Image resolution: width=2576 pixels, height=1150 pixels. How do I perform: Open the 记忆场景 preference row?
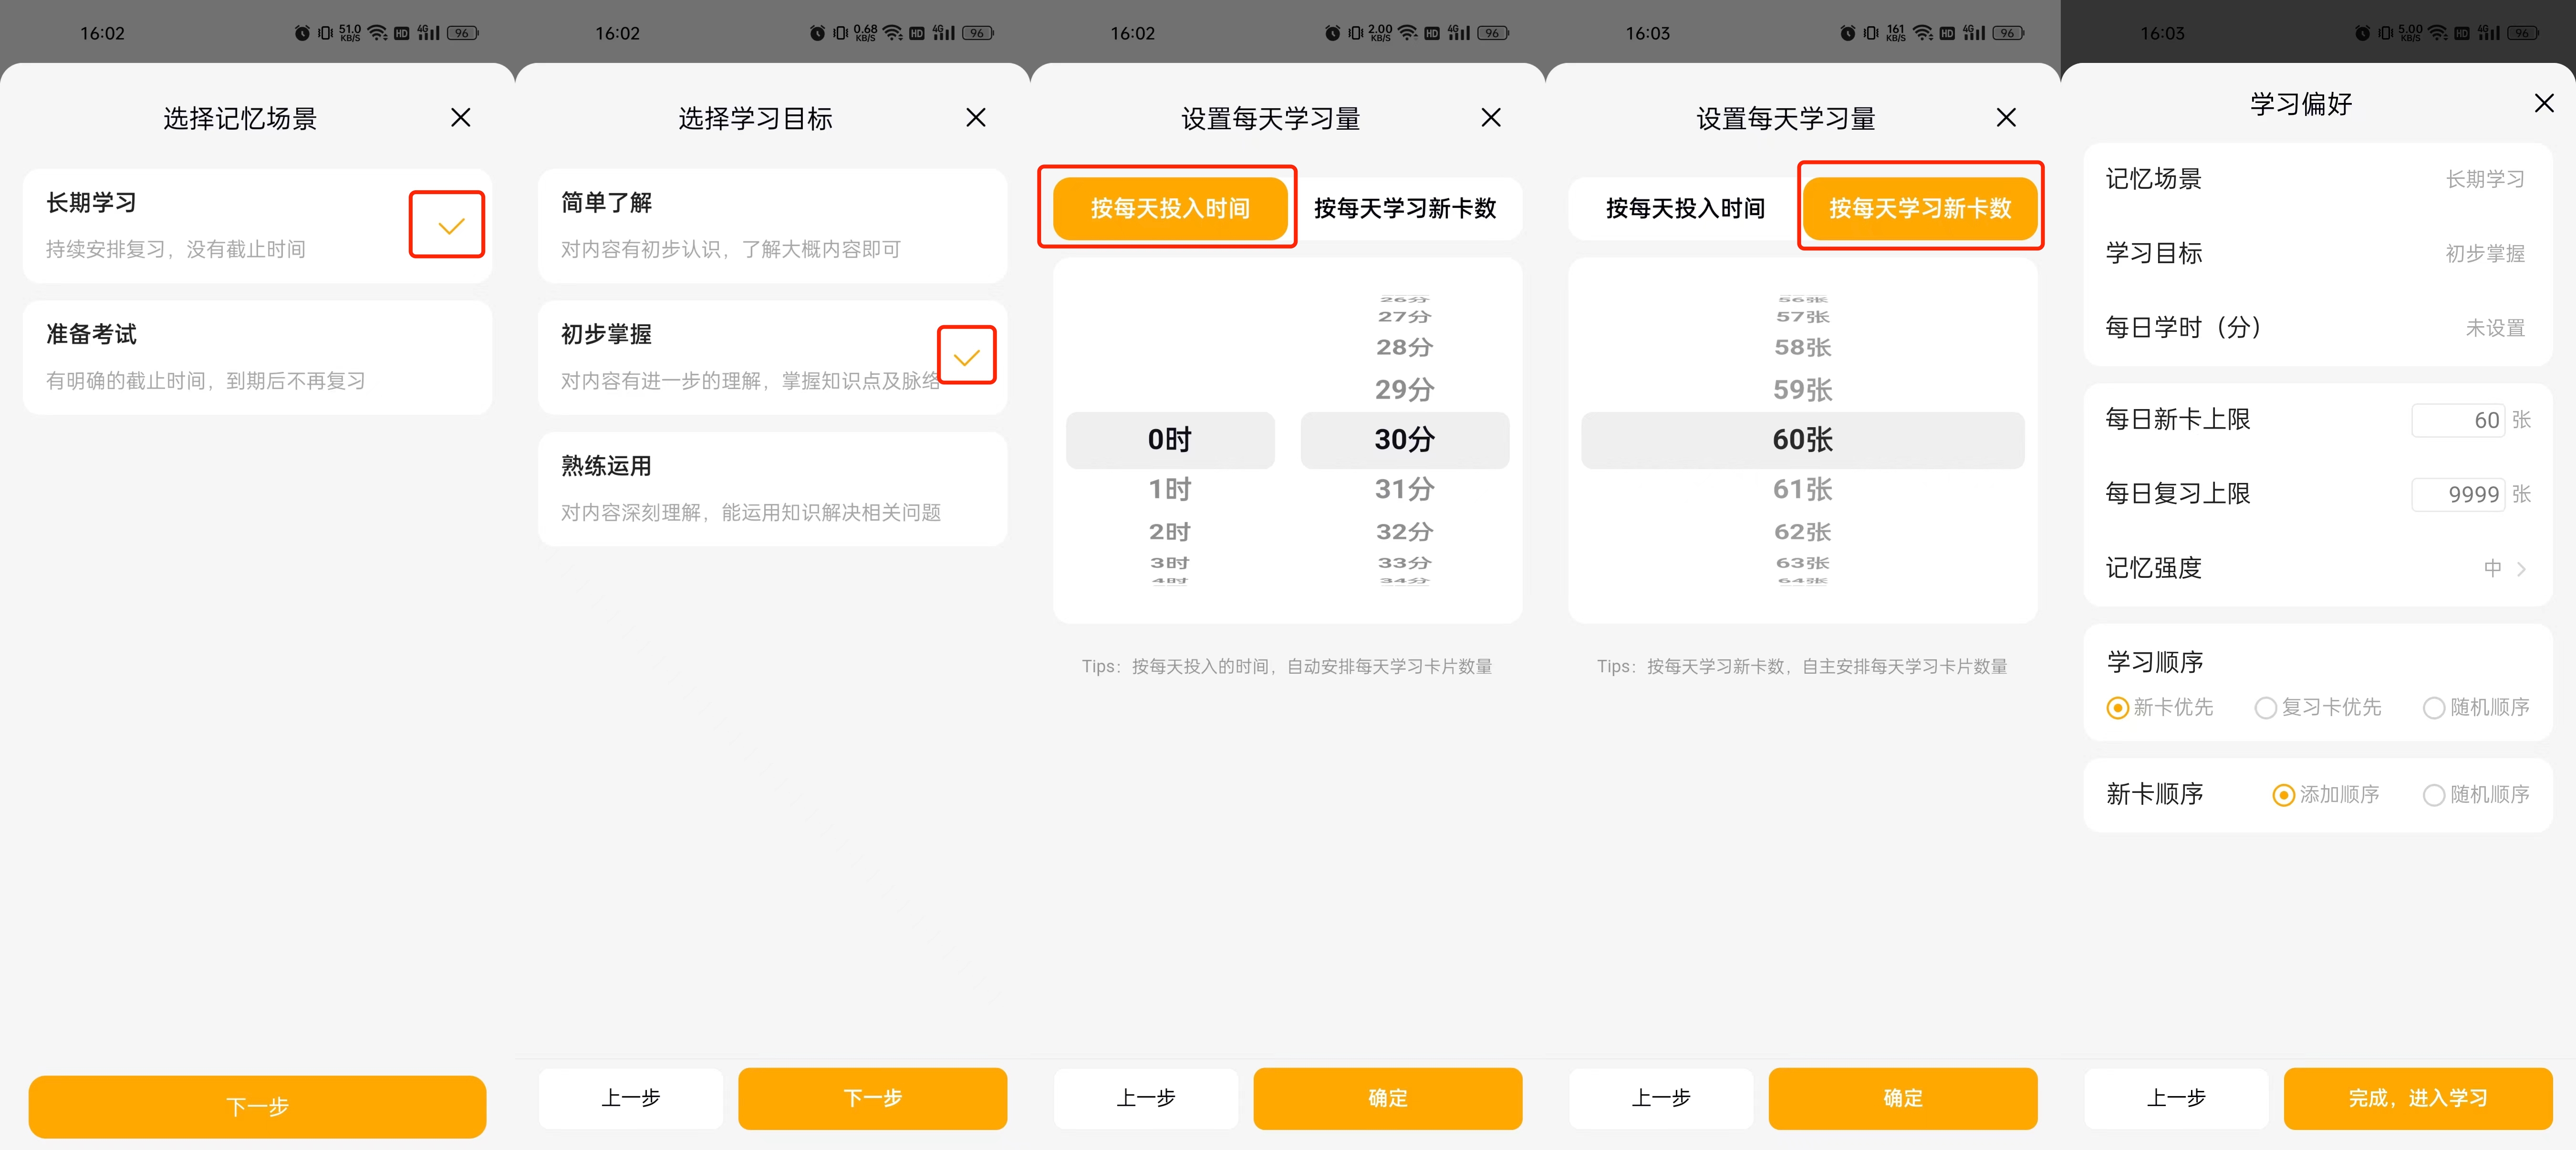tap(2317, 179)
